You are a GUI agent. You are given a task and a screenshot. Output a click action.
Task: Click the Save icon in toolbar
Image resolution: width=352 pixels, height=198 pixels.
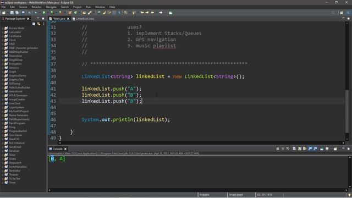coord(12,13)
